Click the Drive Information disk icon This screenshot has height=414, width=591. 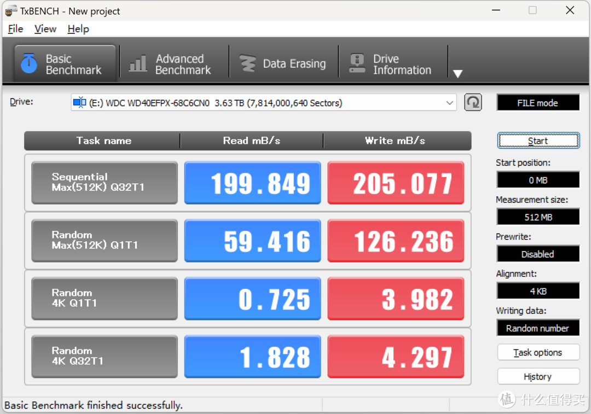(357, 64)
